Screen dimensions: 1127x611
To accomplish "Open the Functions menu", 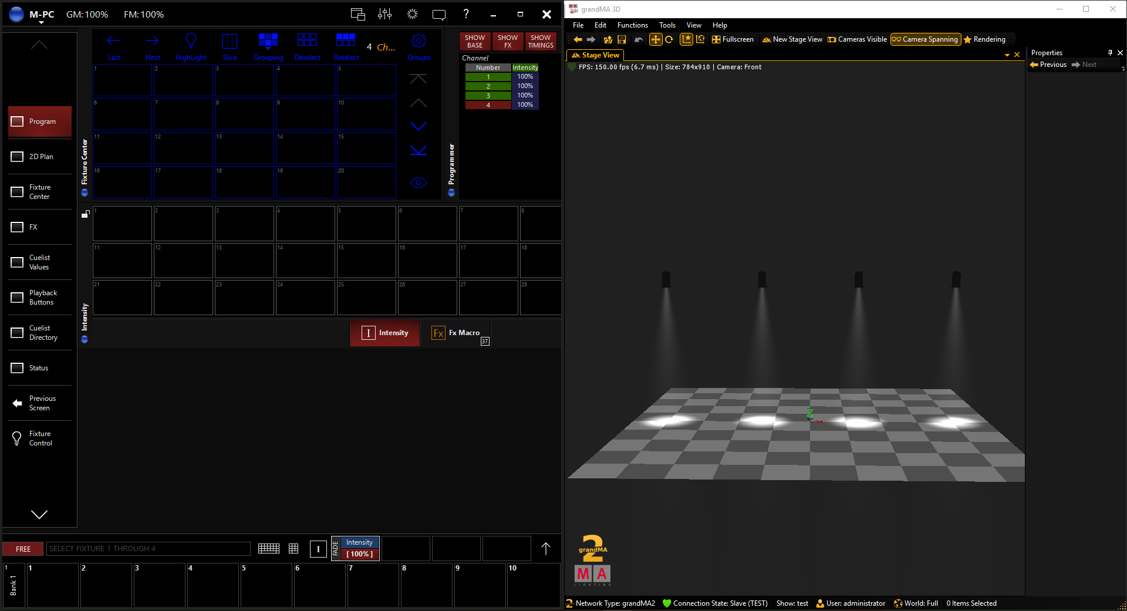I will (632, 25).
